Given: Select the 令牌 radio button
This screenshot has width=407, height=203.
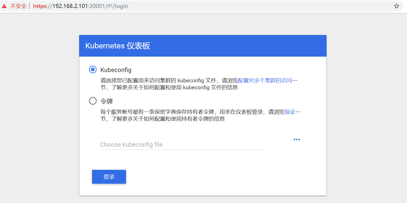Looking at the screenshot, I should point(93,101).
